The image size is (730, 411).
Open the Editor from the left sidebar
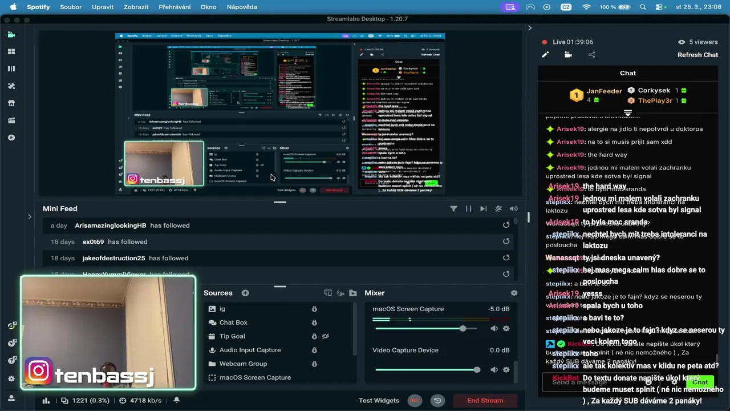pos(11,34)
